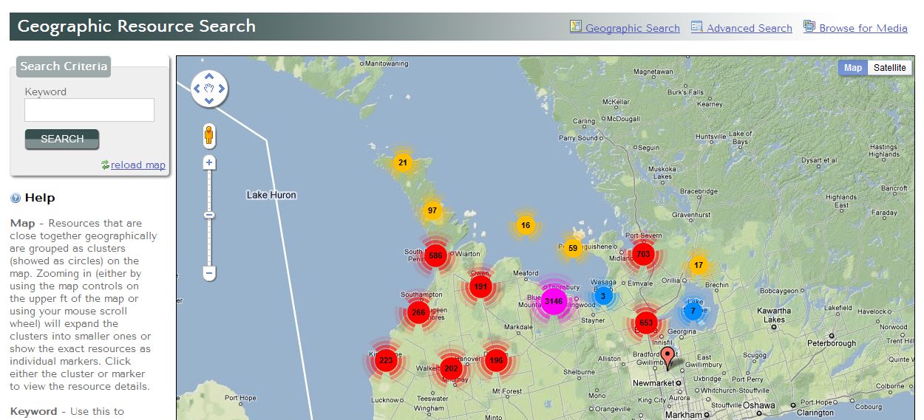Click the Huntsville label on the map
Viewport: 924px width, 420px height.
pos(711,137)
